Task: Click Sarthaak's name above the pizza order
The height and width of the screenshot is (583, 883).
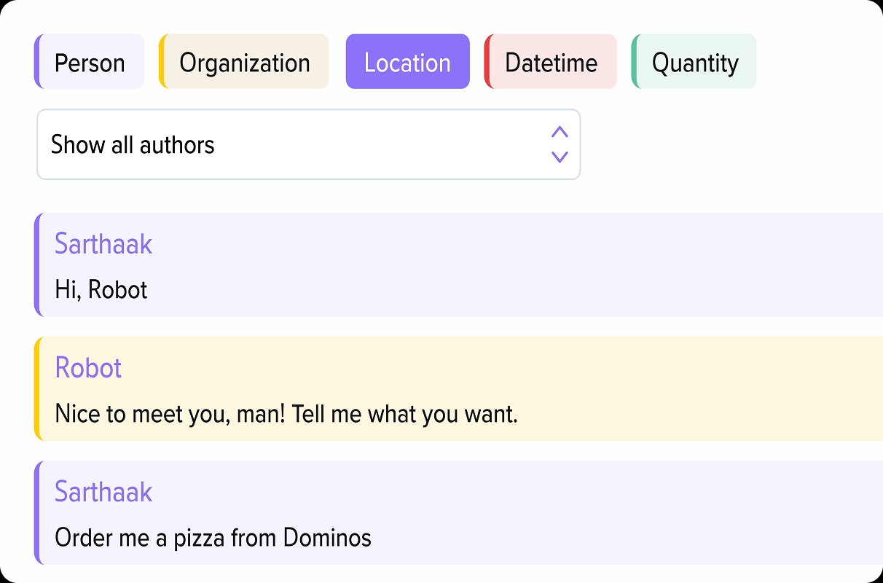Action: pyautogui.click(x=103, y=492)
